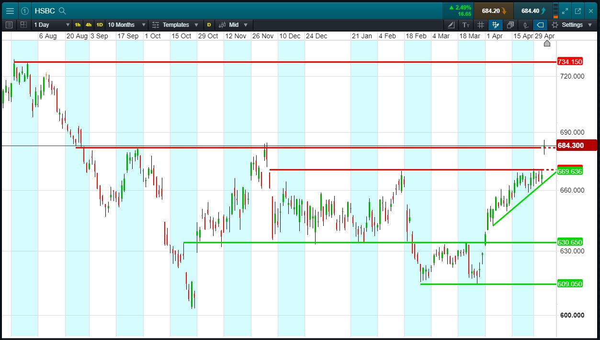Screen dimensions: 600x340
Task: Click the 2.49% change value
Action: point(463,8)
